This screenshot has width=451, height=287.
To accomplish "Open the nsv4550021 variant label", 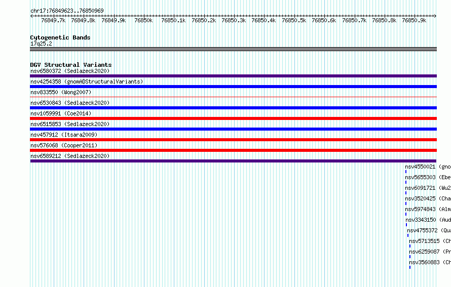I will coord(428,167).
